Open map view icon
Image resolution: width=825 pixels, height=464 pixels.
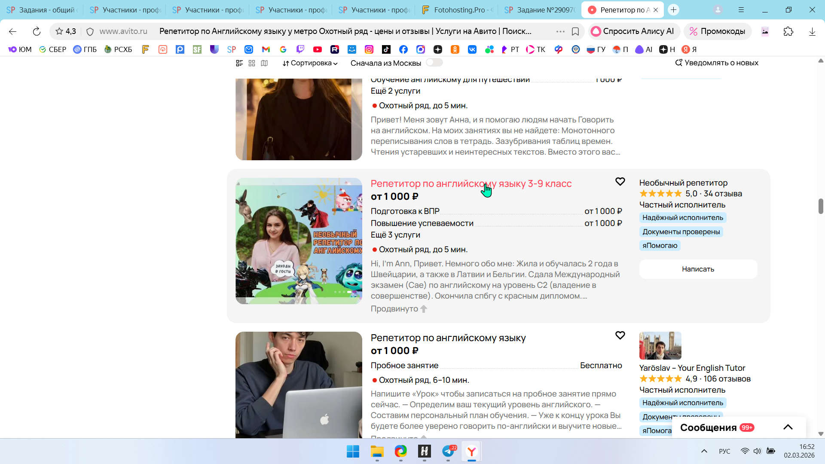click(x=264, y=63)
